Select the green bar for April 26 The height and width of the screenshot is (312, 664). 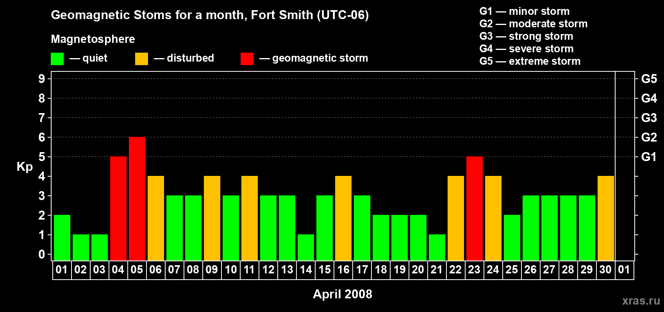coord(531,228)
